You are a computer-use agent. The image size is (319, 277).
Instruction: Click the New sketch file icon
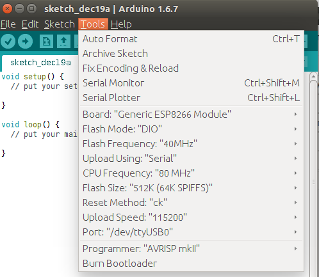(x=46, y=41)
